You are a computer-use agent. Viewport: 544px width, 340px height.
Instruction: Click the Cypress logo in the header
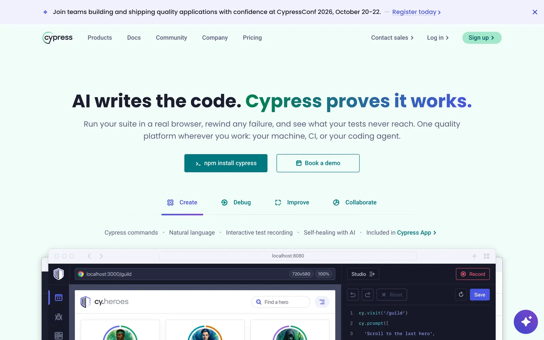coord(57,38)
